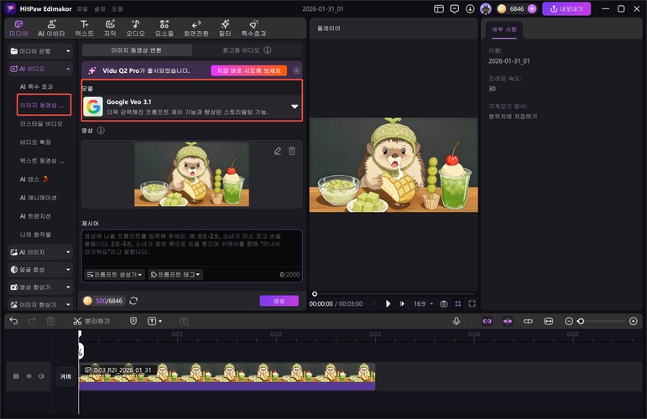647x419 pixels.
Task: Undo the last action in timeline toolbar
Action: pyautogui.click(x=13, y=321)
